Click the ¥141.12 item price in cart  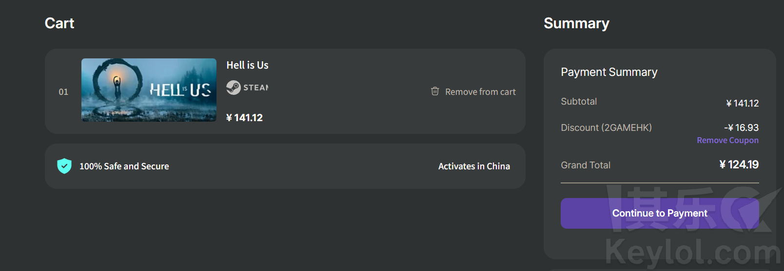tap(244, 118)
